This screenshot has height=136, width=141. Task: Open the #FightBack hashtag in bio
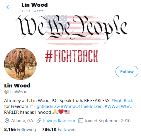[x=122, y=101]
